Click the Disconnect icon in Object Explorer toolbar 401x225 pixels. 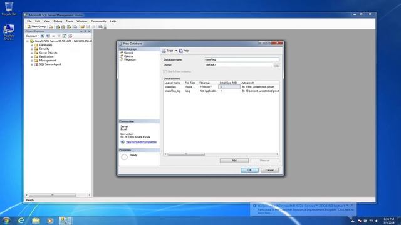tap(48, 36)
